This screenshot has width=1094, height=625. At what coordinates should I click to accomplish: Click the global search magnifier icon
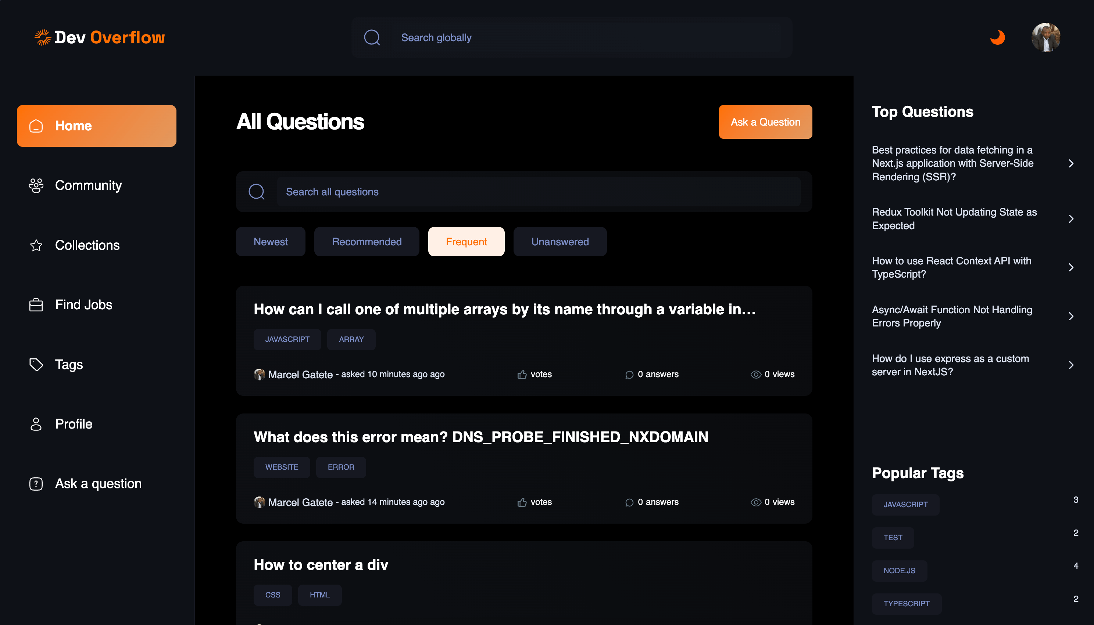click(x=372, y=37)
